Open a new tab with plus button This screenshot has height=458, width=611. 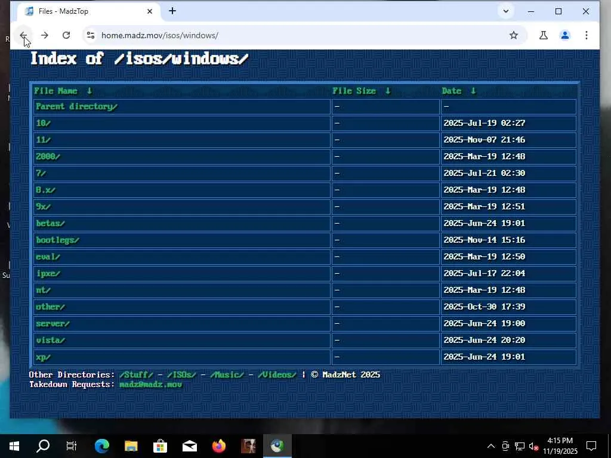pos(172,11)
